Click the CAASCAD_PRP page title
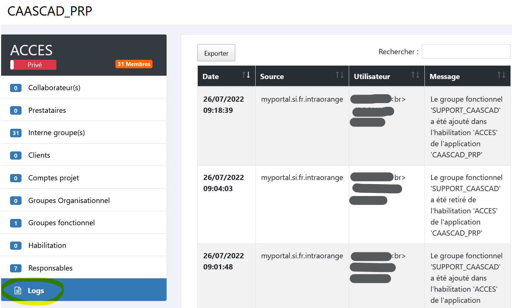Screen dimensions: 512x308 [x=50, y=12]
